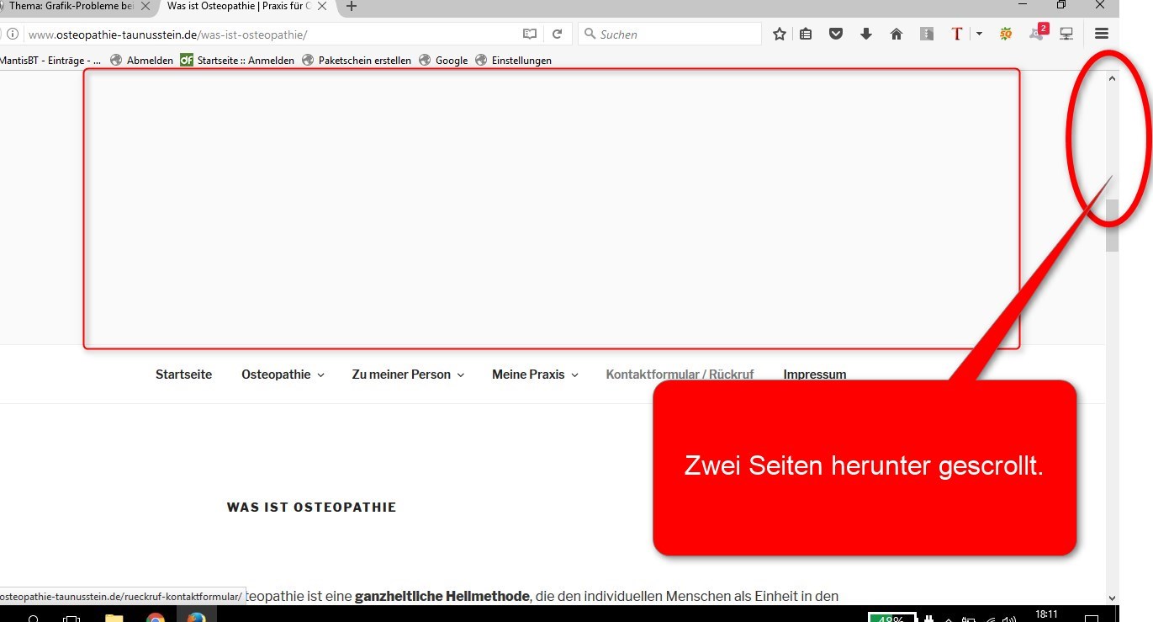Open the bookmarks list icon
1153x622 pixels.
point(806,35)
